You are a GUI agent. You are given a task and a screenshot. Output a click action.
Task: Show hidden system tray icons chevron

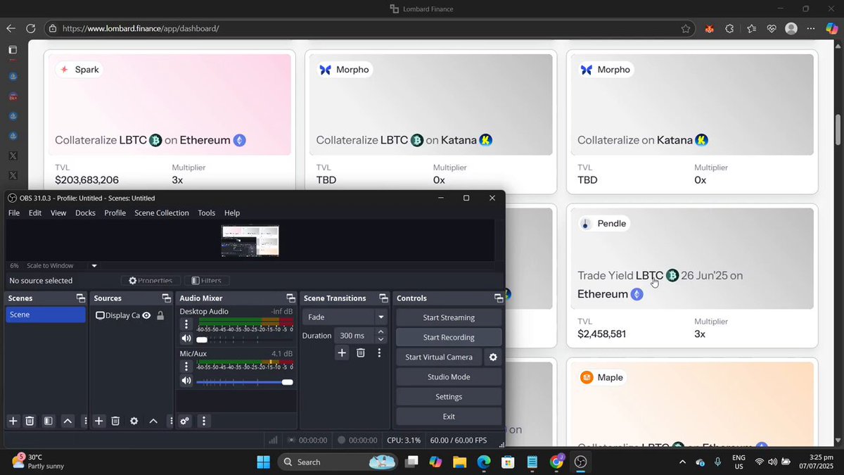(682, 462)
